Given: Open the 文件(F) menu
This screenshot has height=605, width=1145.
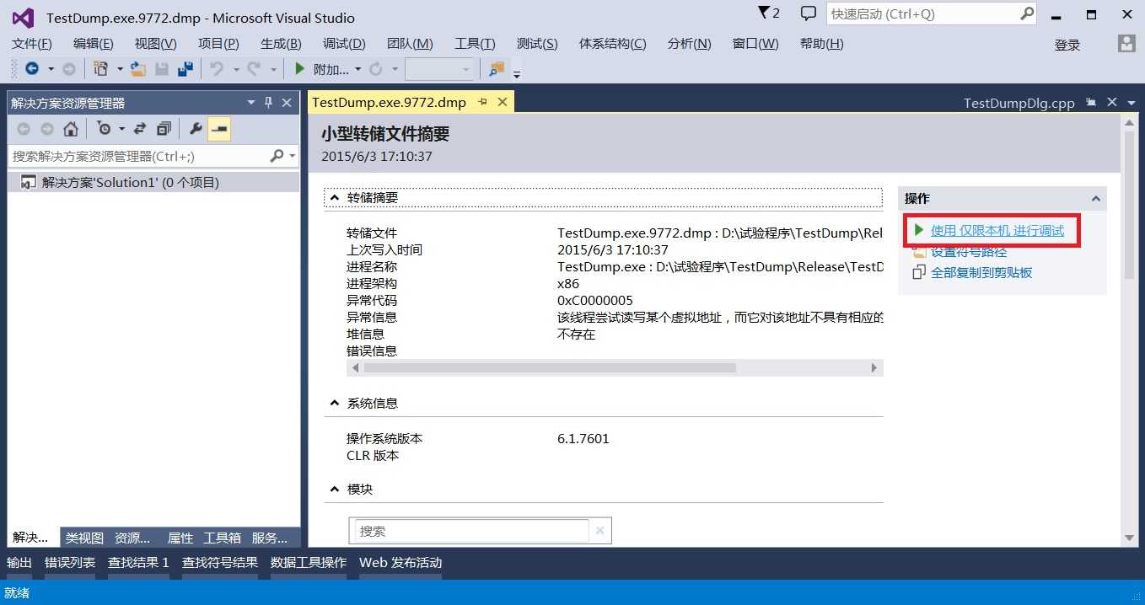Looking at the screenshot, I should (x=32, y=44).
